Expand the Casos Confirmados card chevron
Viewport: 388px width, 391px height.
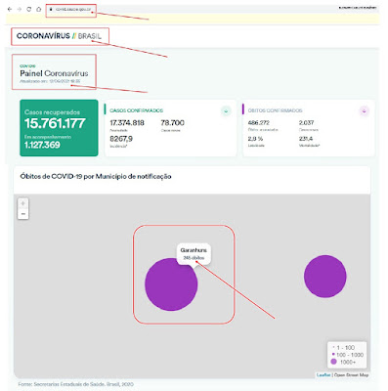226,111
